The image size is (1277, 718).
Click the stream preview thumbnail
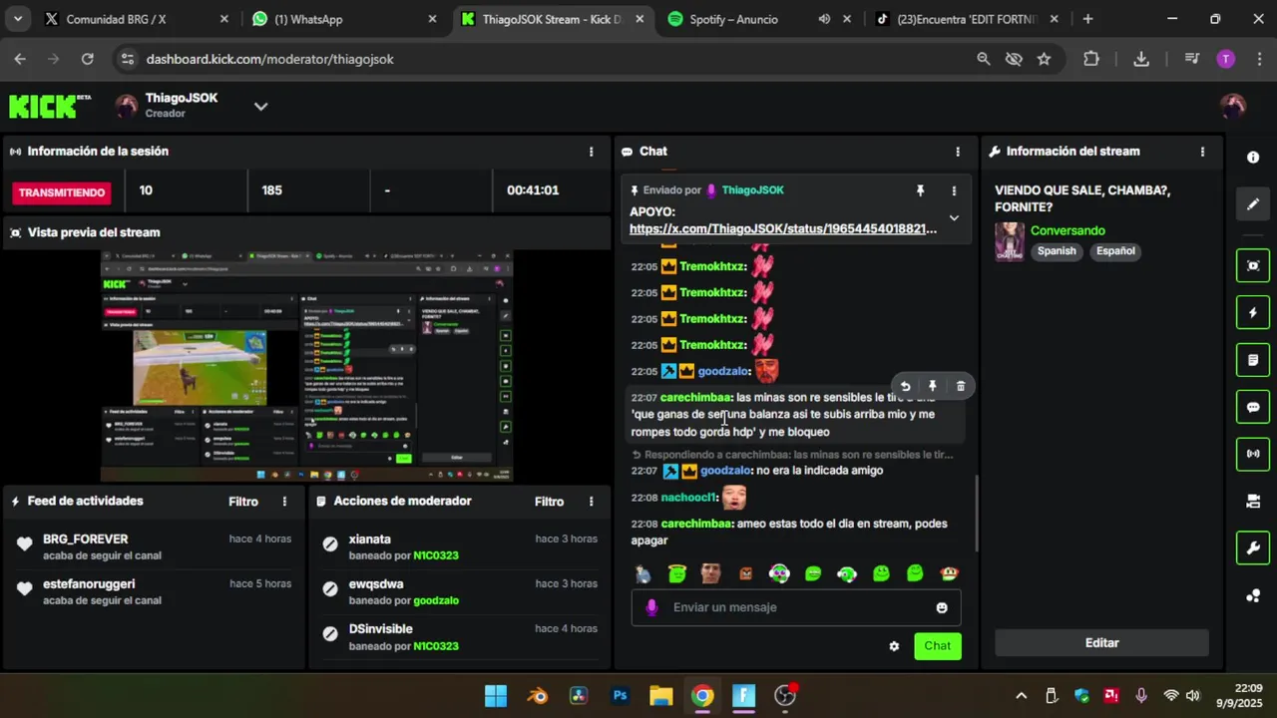(306, 366)
